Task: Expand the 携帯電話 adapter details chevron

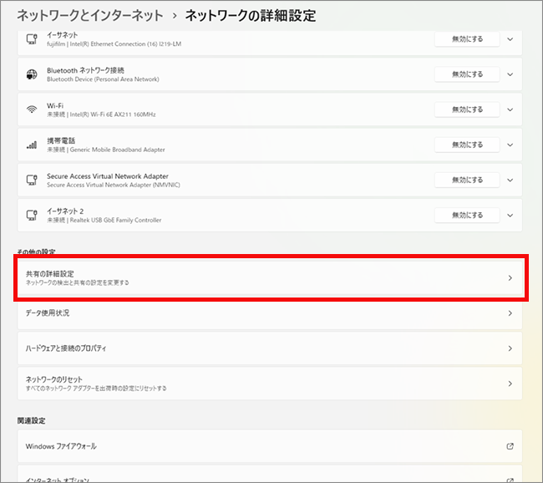Action: pyautogui.click(x=510, y=145)
